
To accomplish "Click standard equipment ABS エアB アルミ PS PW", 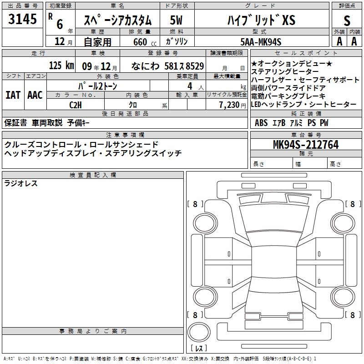I will click(292, 123).
